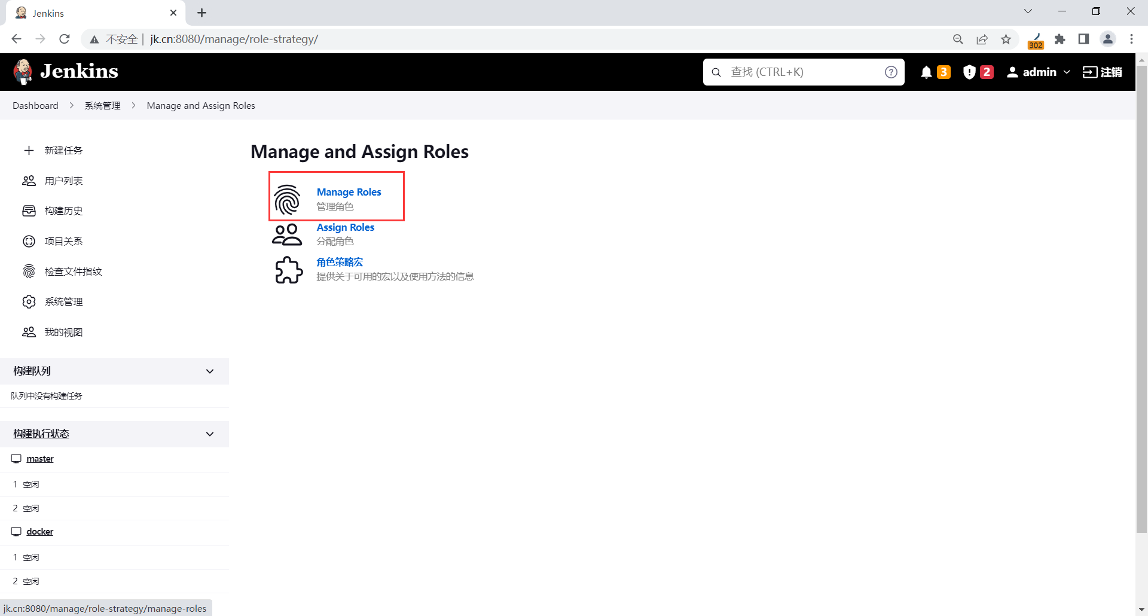Go to 系统管理 breadcrumb
This screenshot has height=616, width=1148.
(102, 105)
